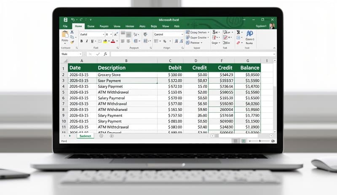Click the formula bar confirm checkmark
The width and height of the screenshot is (337, 195).
click(x=98, y=54)
